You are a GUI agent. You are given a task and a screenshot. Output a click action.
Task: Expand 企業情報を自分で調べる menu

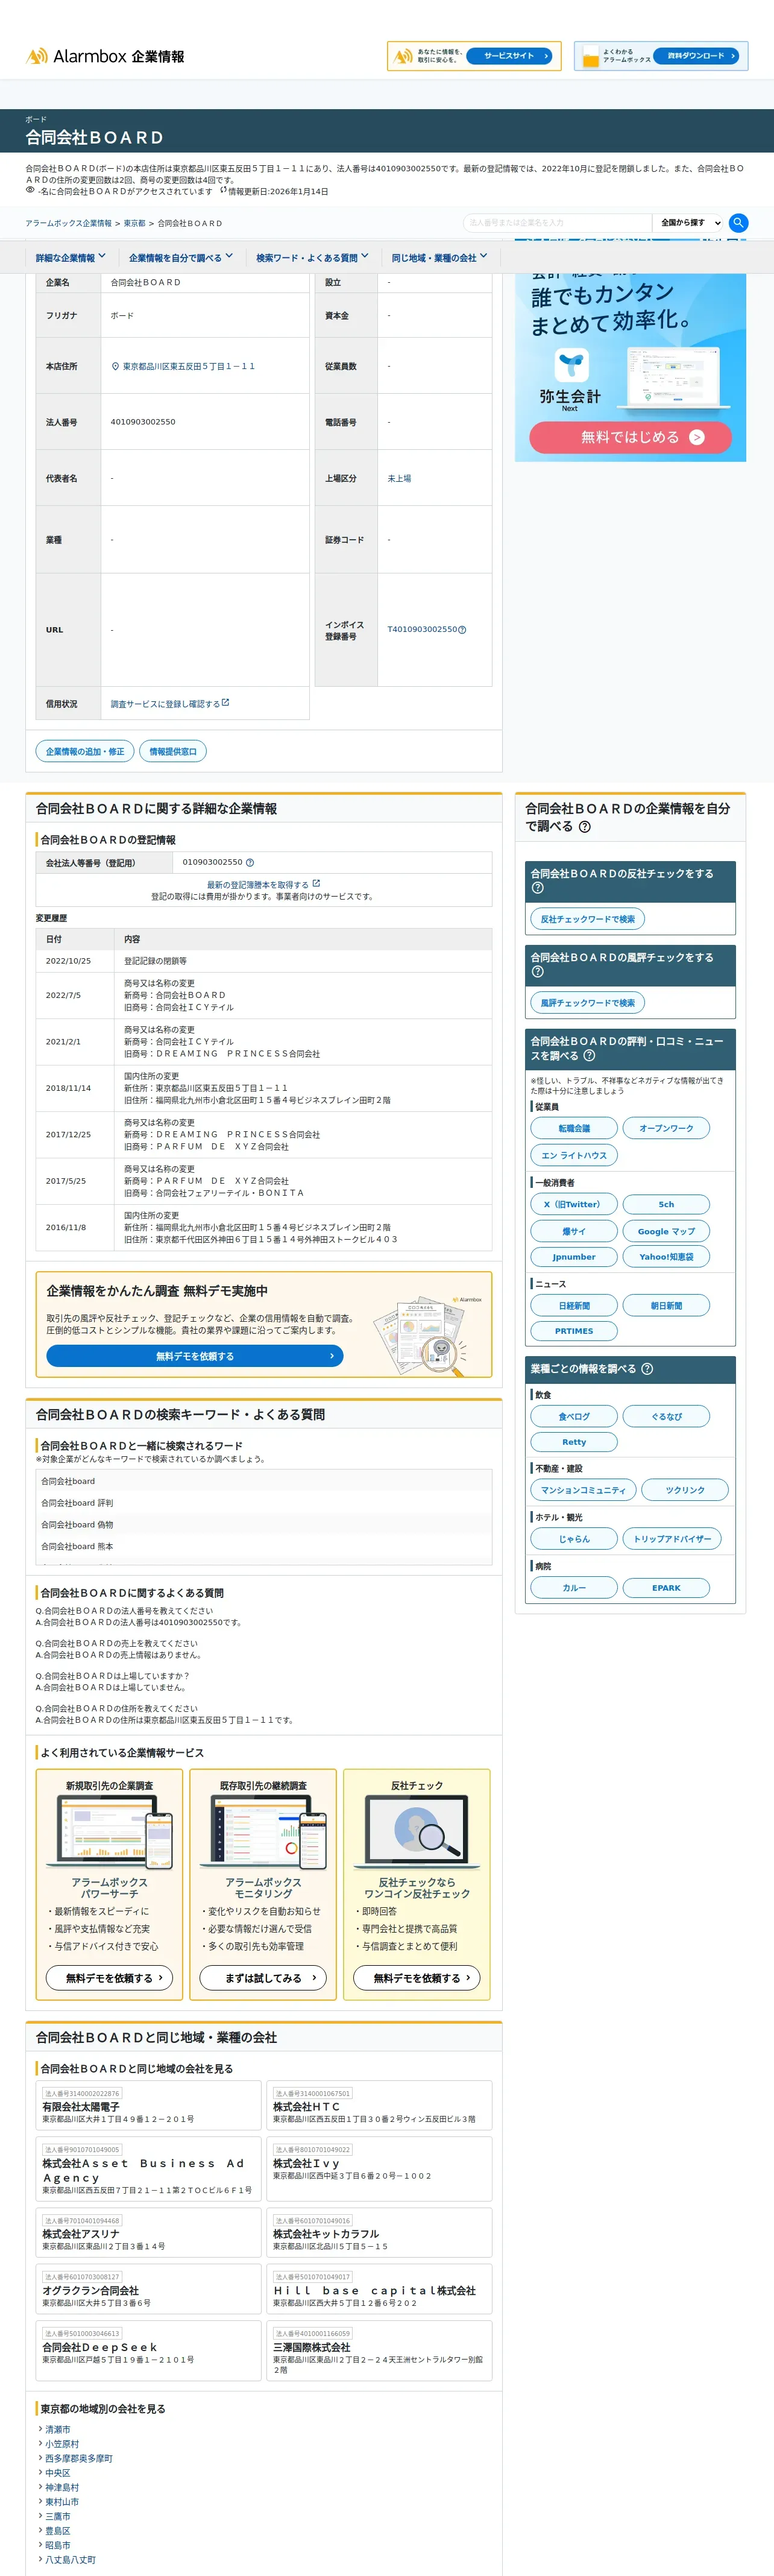tap(181, 258)
